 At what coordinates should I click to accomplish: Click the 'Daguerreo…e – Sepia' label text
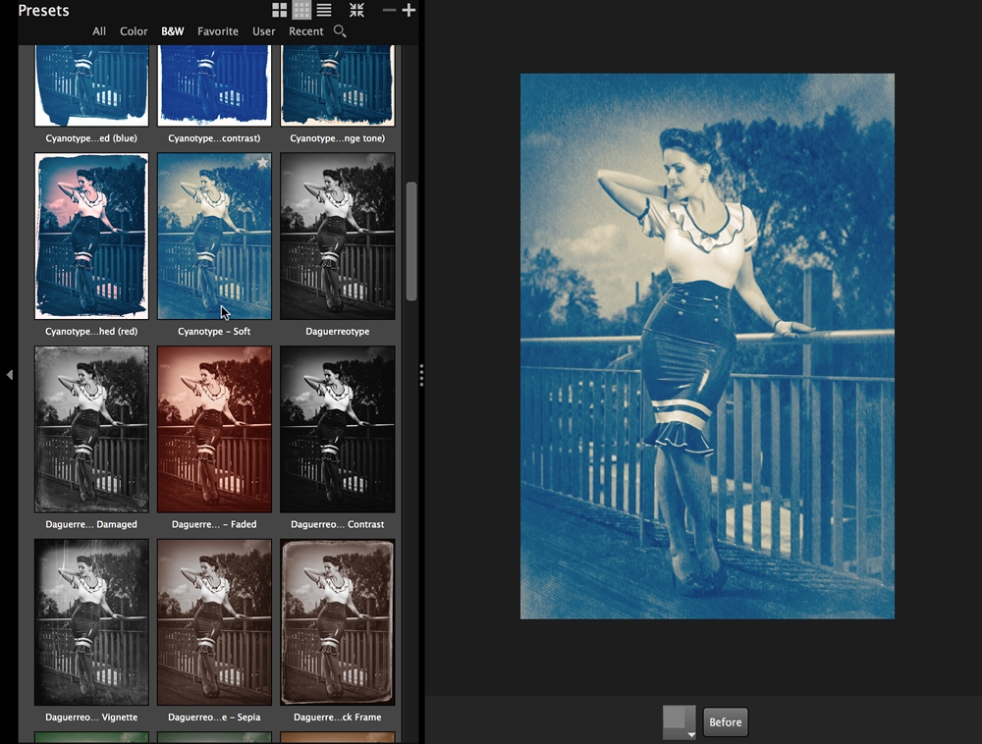[214, 717]
